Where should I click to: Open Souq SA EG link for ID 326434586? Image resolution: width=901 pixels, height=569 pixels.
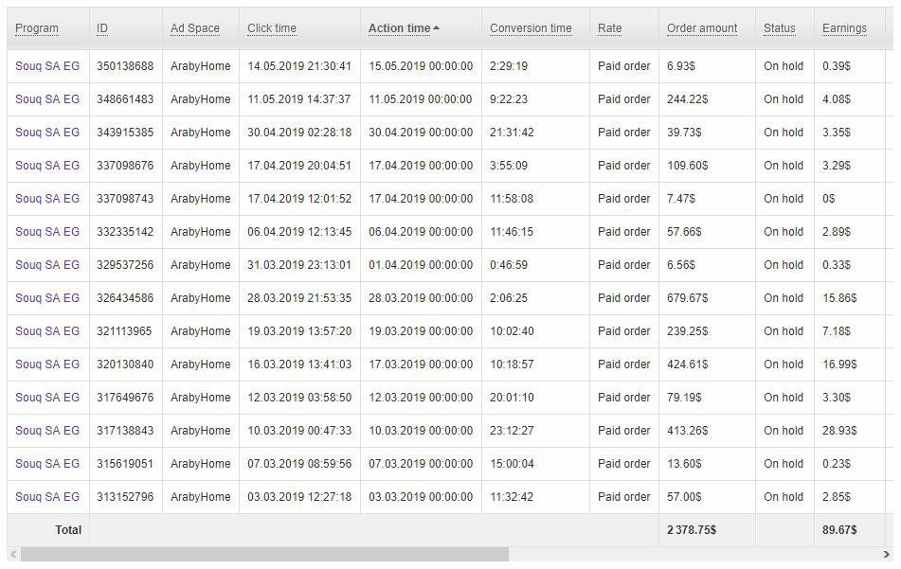[47, 298]
